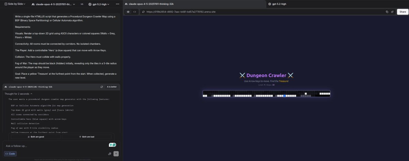
Task: Send the message with the arrow button
Action: click(x=116, y=154)
